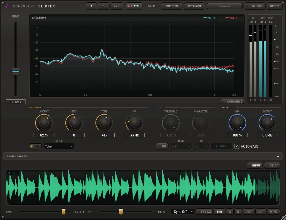The width and height of the screenshot is (286, 220).
Task: Click the 33 Hz HP value field
Action: 134,135
